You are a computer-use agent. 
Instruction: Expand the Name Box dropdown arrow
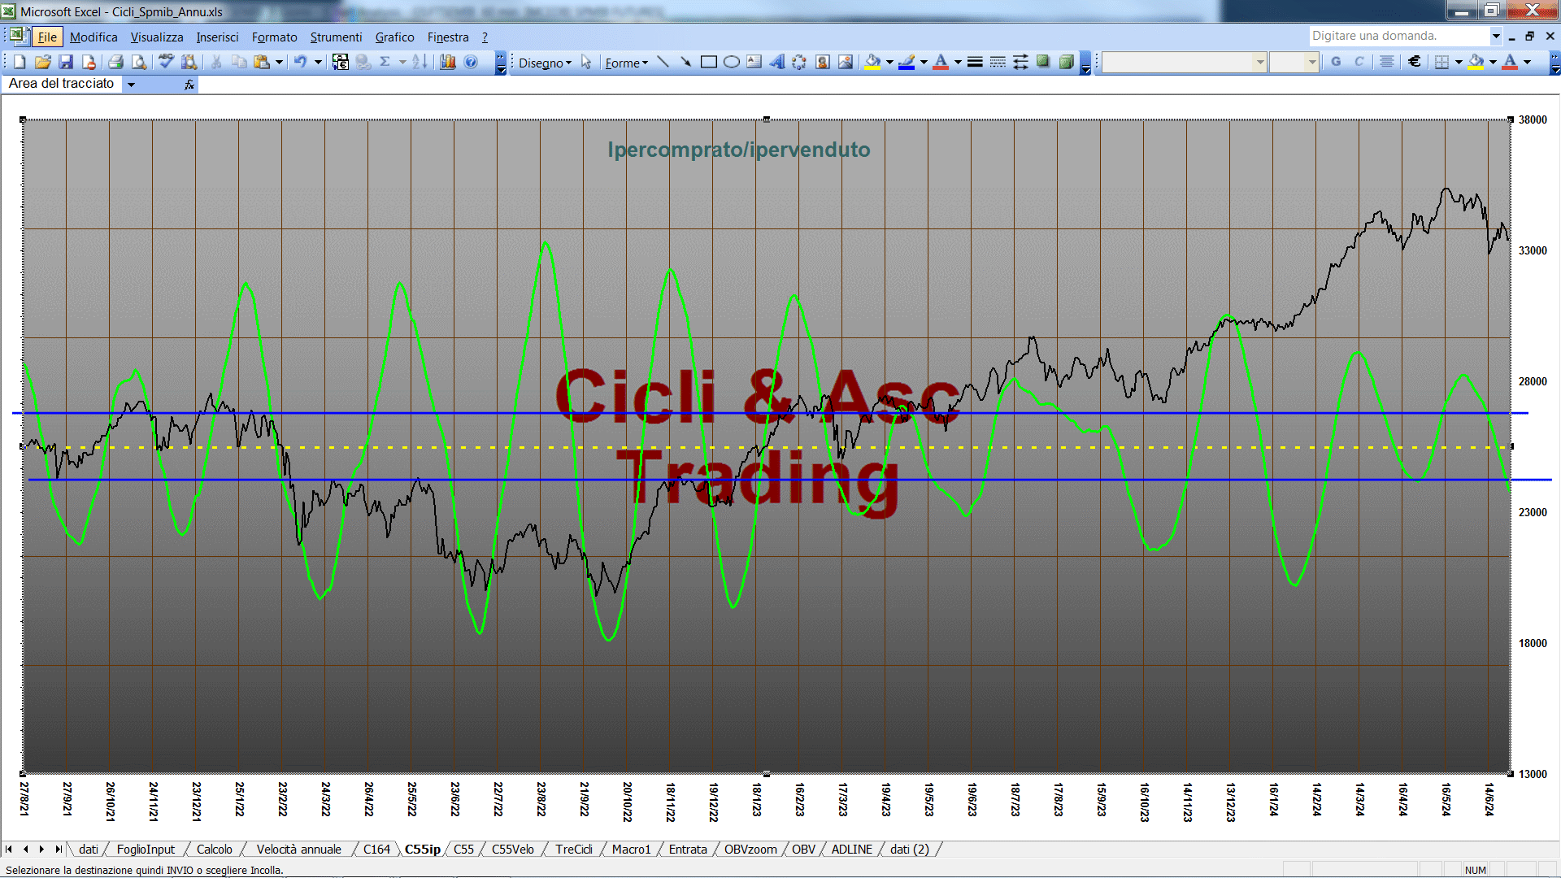tap(131, 85)
